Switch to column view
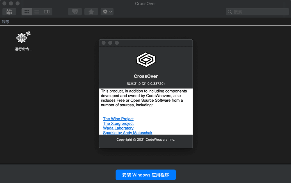The image size is (291, 183). [x=47, y=12]
